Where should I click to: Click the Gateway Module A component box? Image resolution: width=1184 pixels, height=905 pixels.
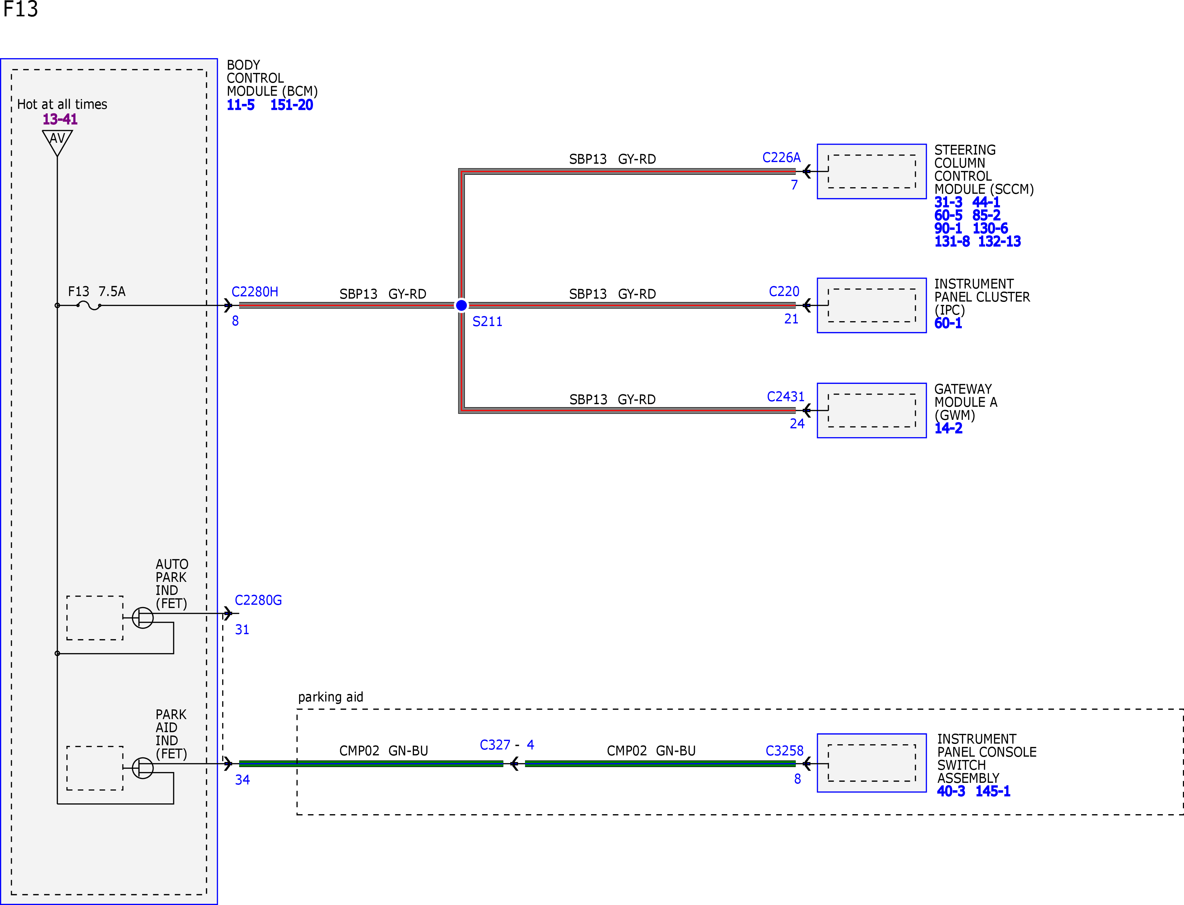pyautogui.click(x=872, y=410)
